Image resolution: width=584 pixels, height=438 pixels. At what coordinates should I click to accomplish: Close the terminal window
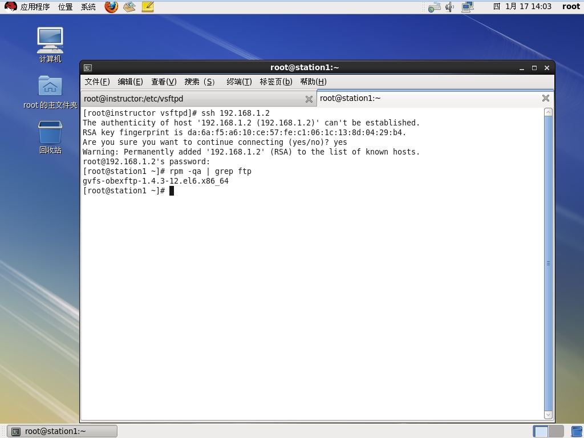point(547,68)
